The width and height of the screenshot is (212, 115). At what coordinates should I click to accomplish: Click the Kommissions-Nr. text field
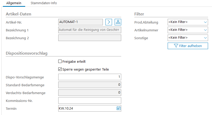(89, 101)
